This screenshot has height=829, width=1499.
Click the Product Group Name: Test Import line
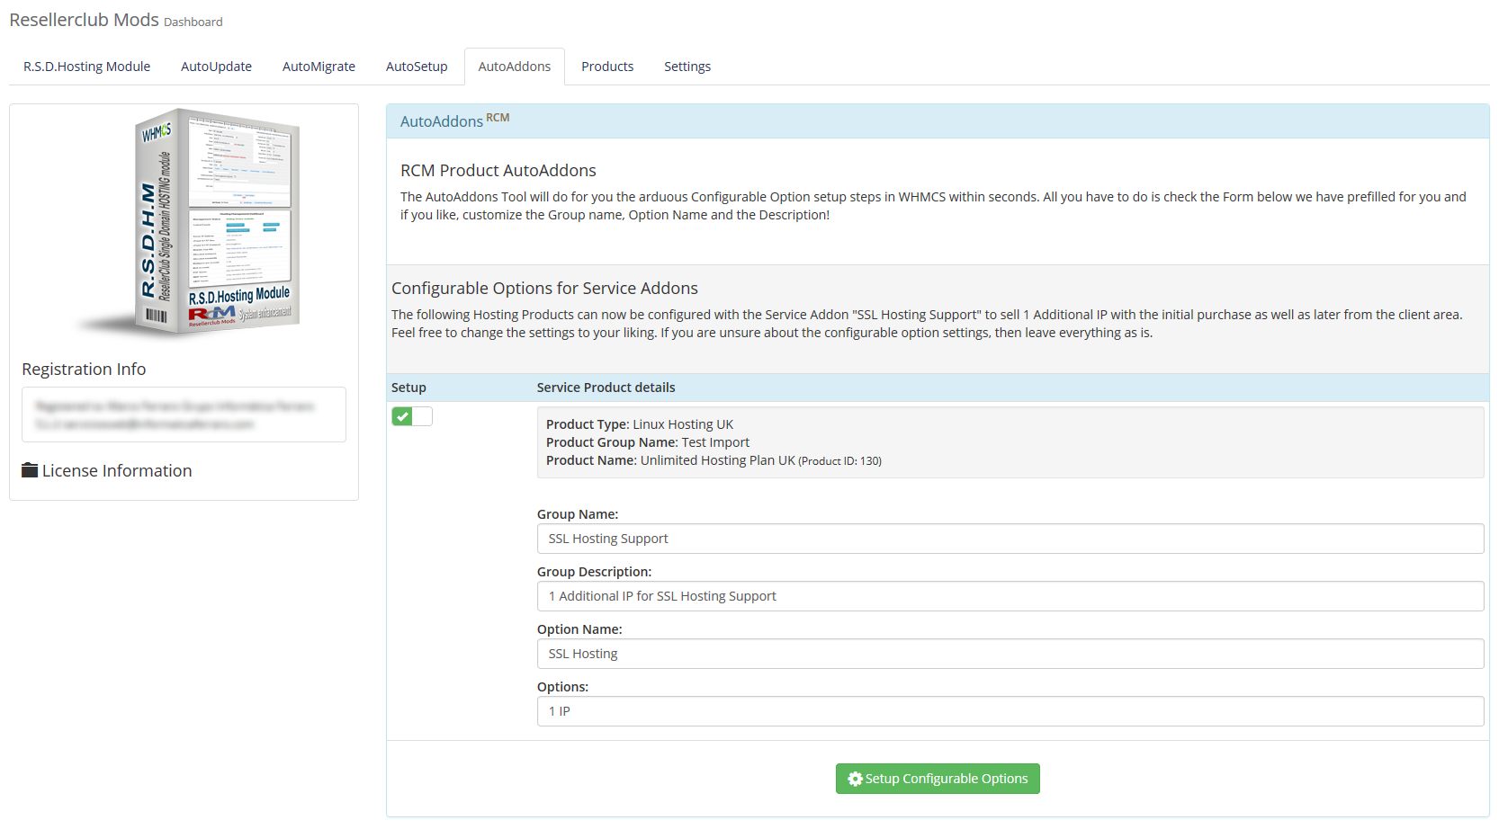[x=648, y=442]
